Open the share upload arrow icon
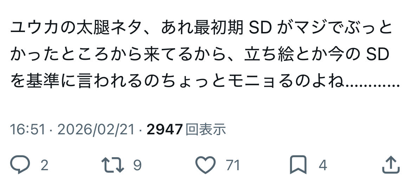411x192 pixels. pyautogui.click(x=391, y=165)
